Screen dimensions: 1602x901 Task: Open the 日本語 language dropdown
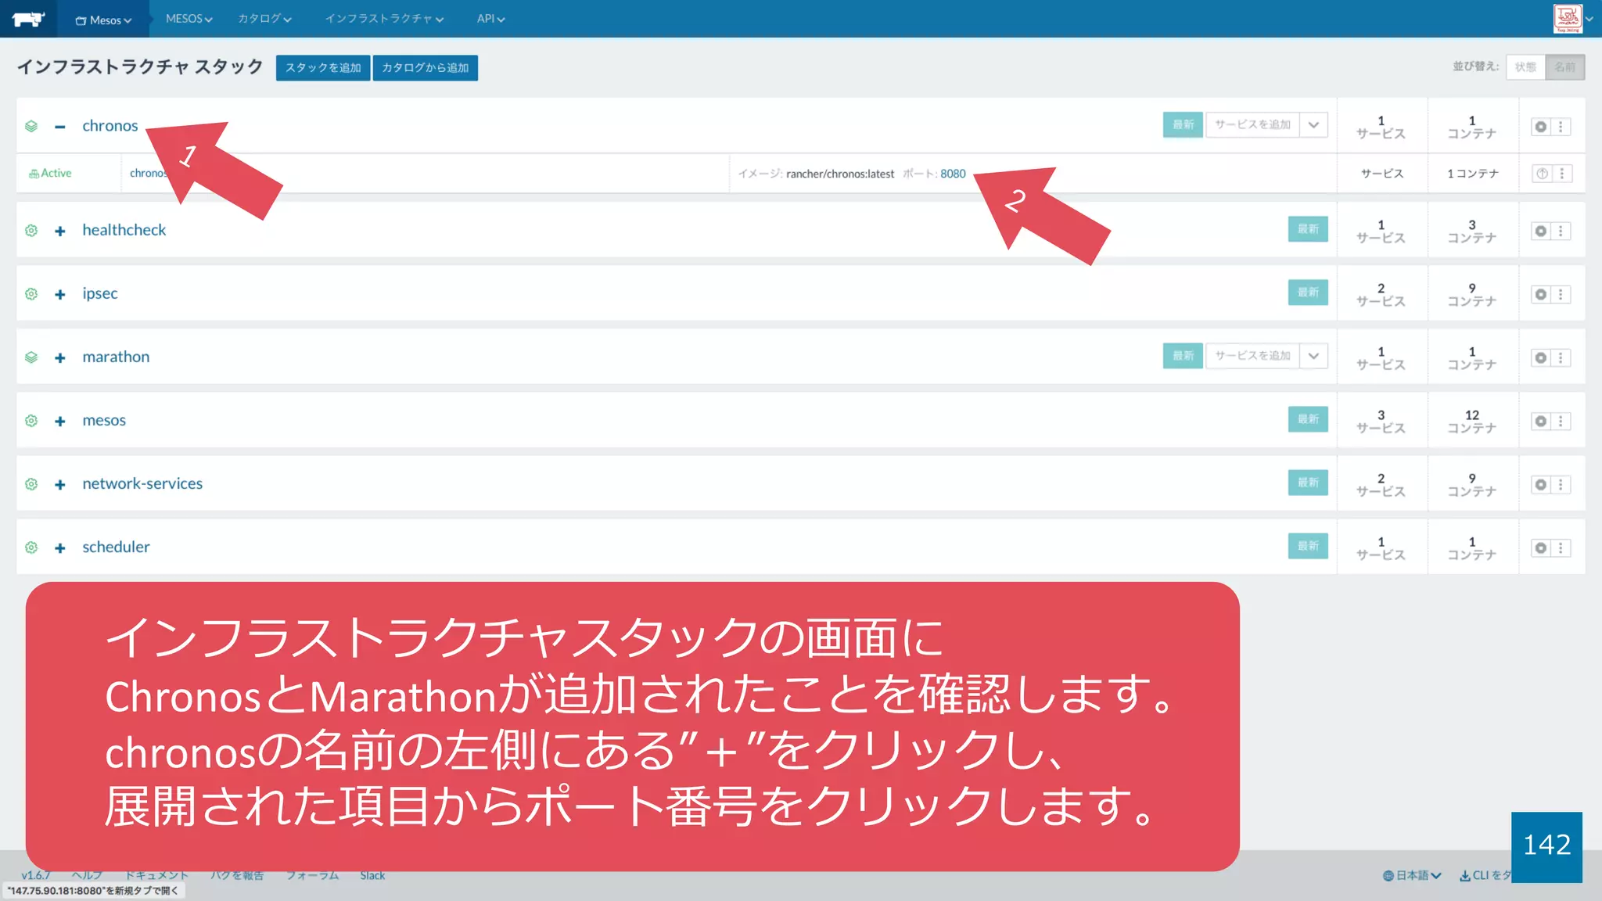click(x=1412, y=875)
